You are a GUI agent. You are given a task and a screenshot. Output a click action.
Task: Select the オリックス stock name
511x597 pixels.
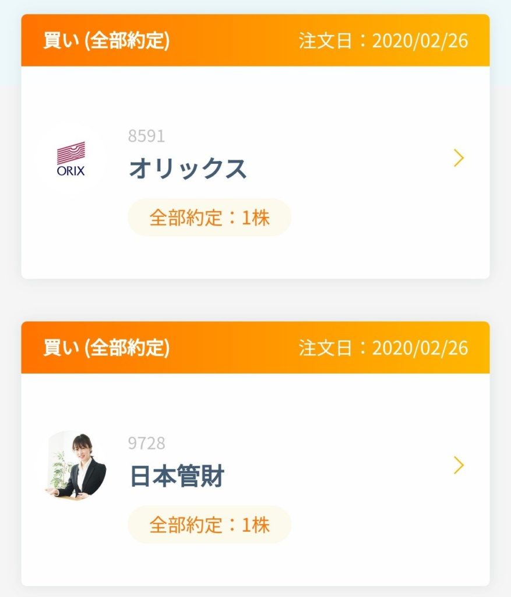(x=188, y=168)
